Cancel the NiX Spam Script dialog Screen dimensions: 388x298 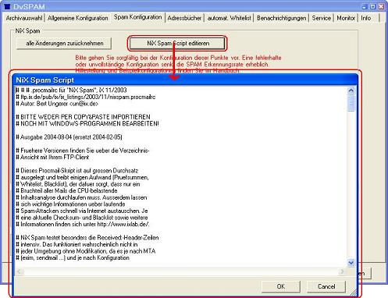point(326,286)
